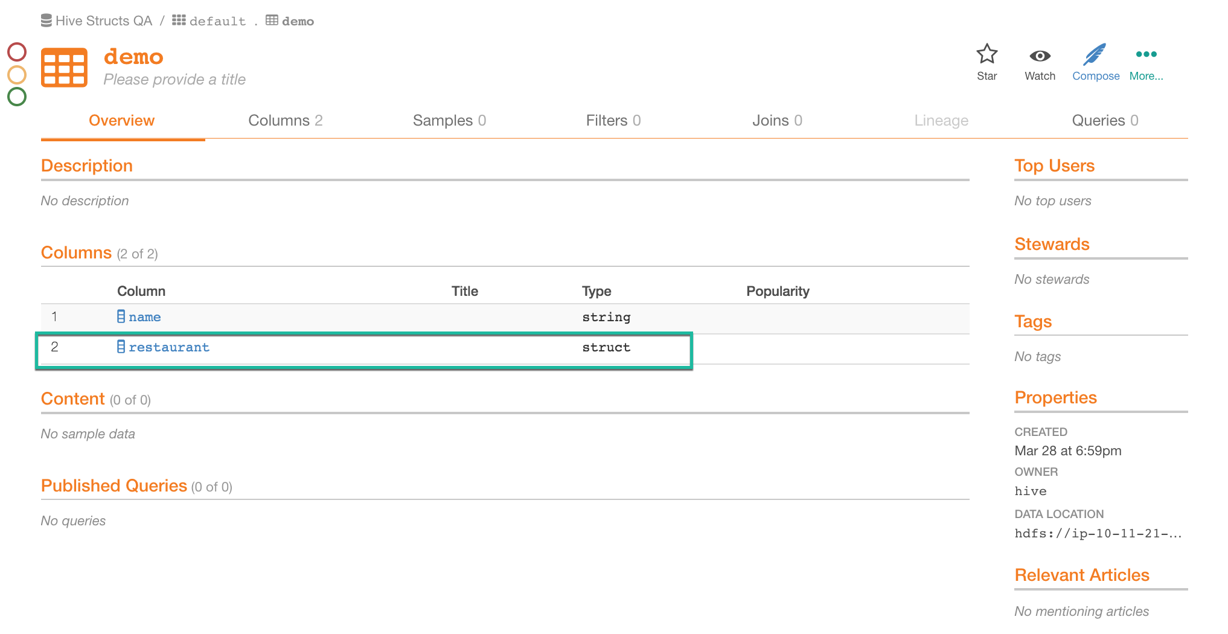Edit the Please provide a title field
This screenshot has height=634, width=1228.
point(174,79)
